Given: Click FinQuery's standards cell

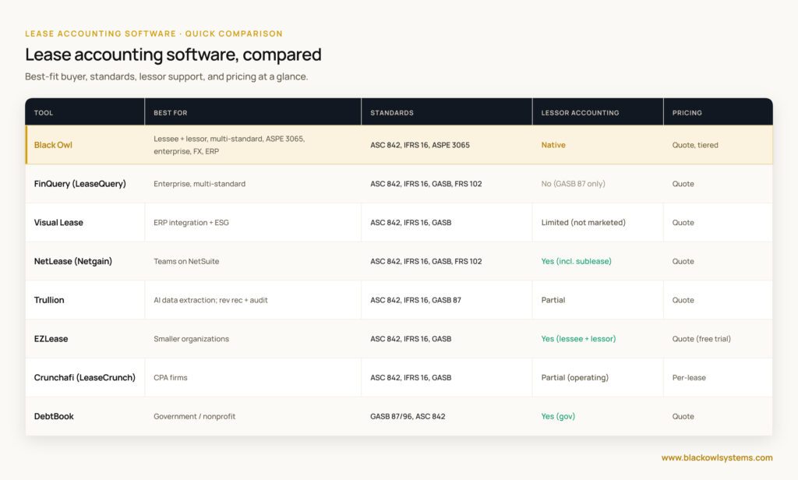Looking at the screenshot, I should pos(426,184).
